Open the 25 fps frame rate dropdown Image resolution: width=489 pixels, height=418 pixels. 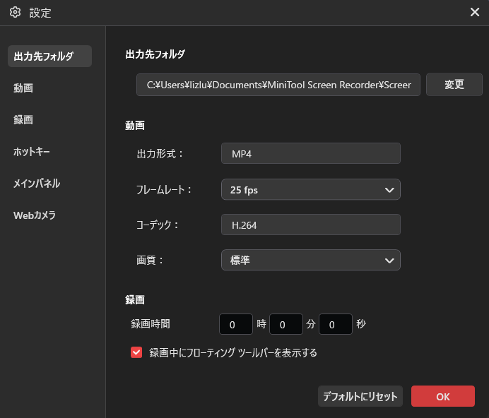coord(311,189)
